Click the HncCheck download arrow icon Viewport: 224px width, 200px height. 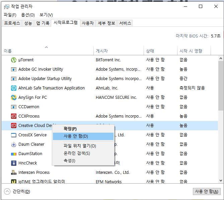pyautogui.click(x=14, y=163)
